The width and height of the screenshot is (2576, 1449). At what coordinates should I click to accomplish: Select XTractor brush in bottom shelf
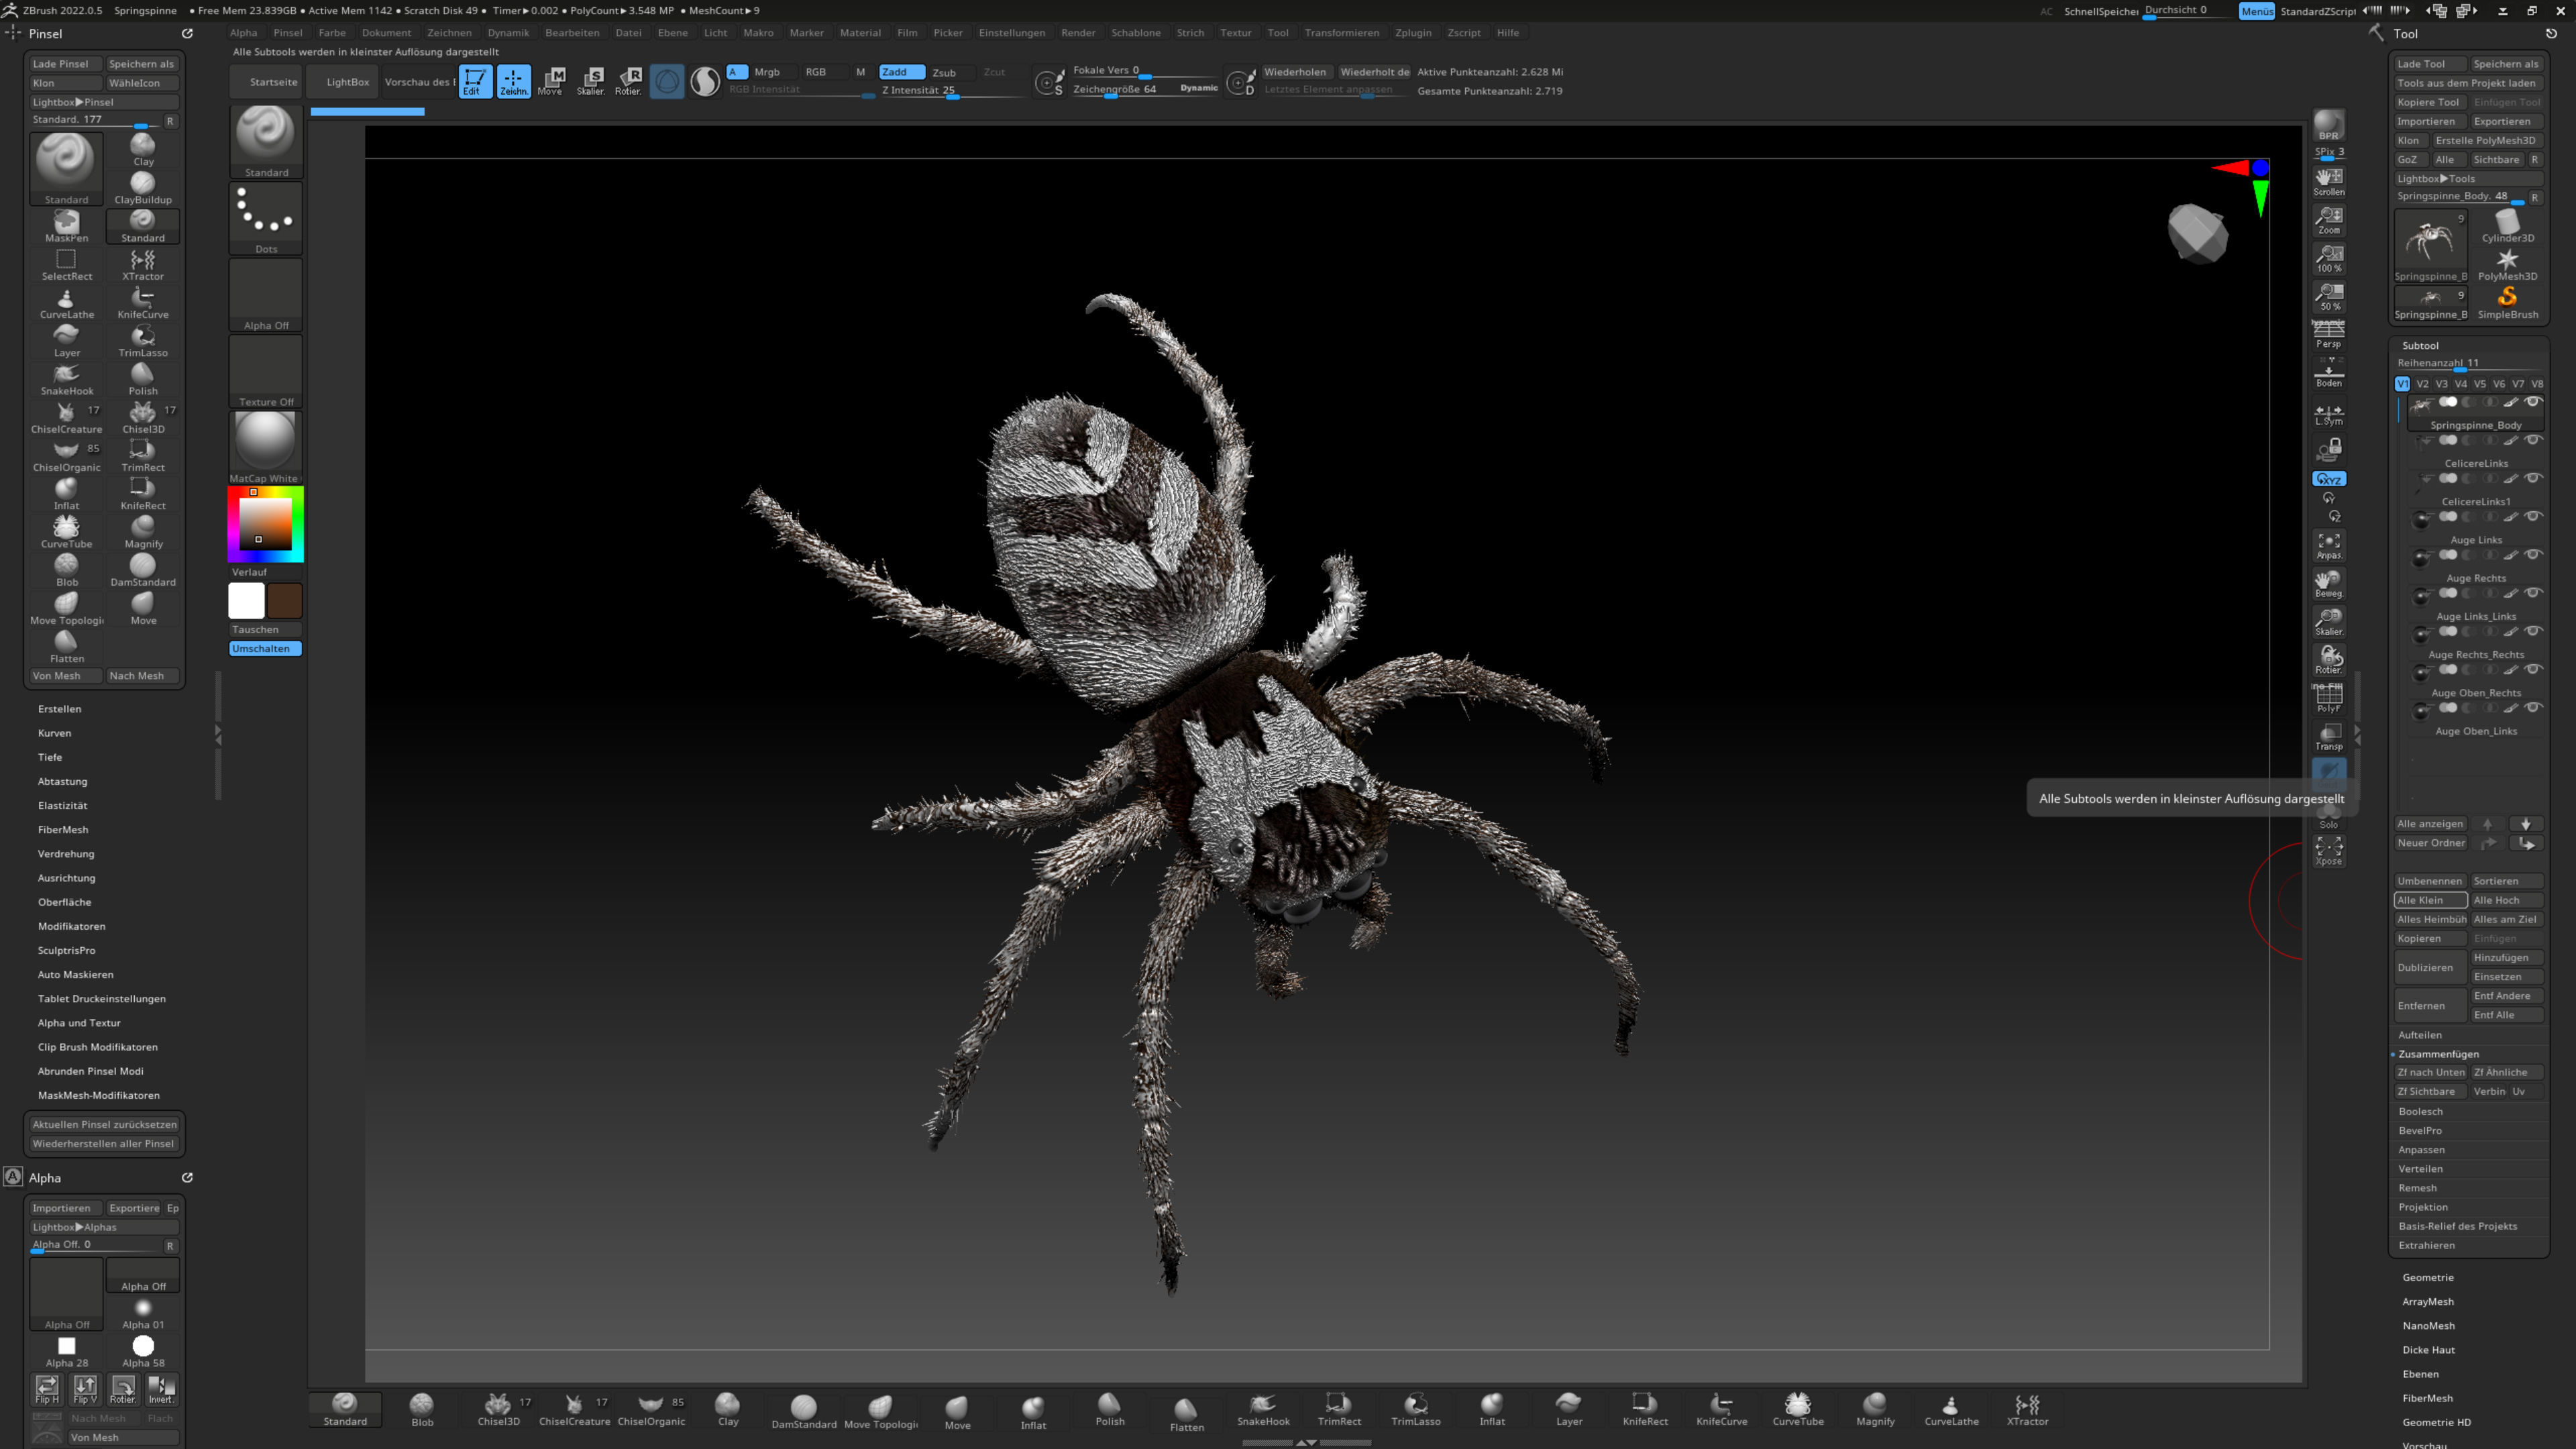(2027, 1410)
